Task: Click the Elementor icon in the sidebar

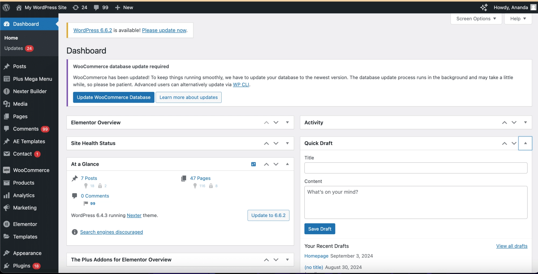Action: click(x=6, y=224)
